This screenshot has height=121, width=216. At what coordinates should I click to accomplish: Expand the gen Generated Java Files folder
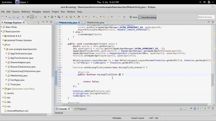tap(3, 89)
